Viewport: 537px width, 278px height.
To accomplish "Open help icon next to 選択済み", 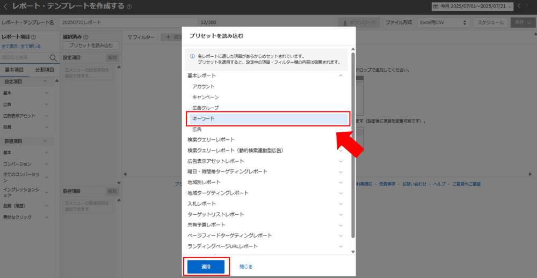I will [x=86, y=37].
